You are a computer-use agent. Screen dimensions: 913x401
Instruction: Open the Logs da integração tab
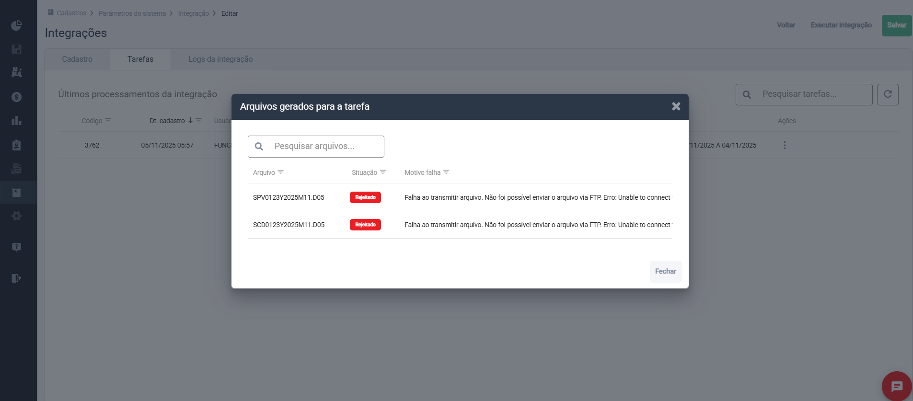(x=220, y=59)
